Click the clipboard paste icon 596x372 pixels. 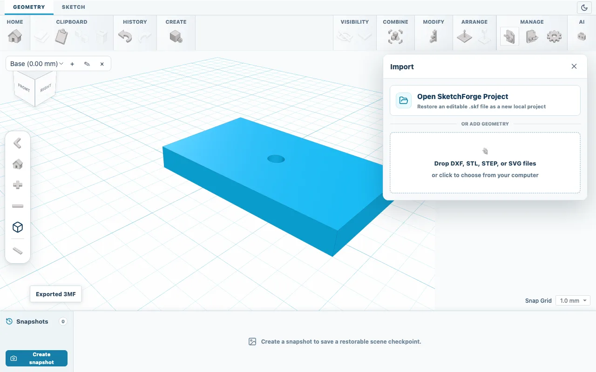(x=61, y=36)
